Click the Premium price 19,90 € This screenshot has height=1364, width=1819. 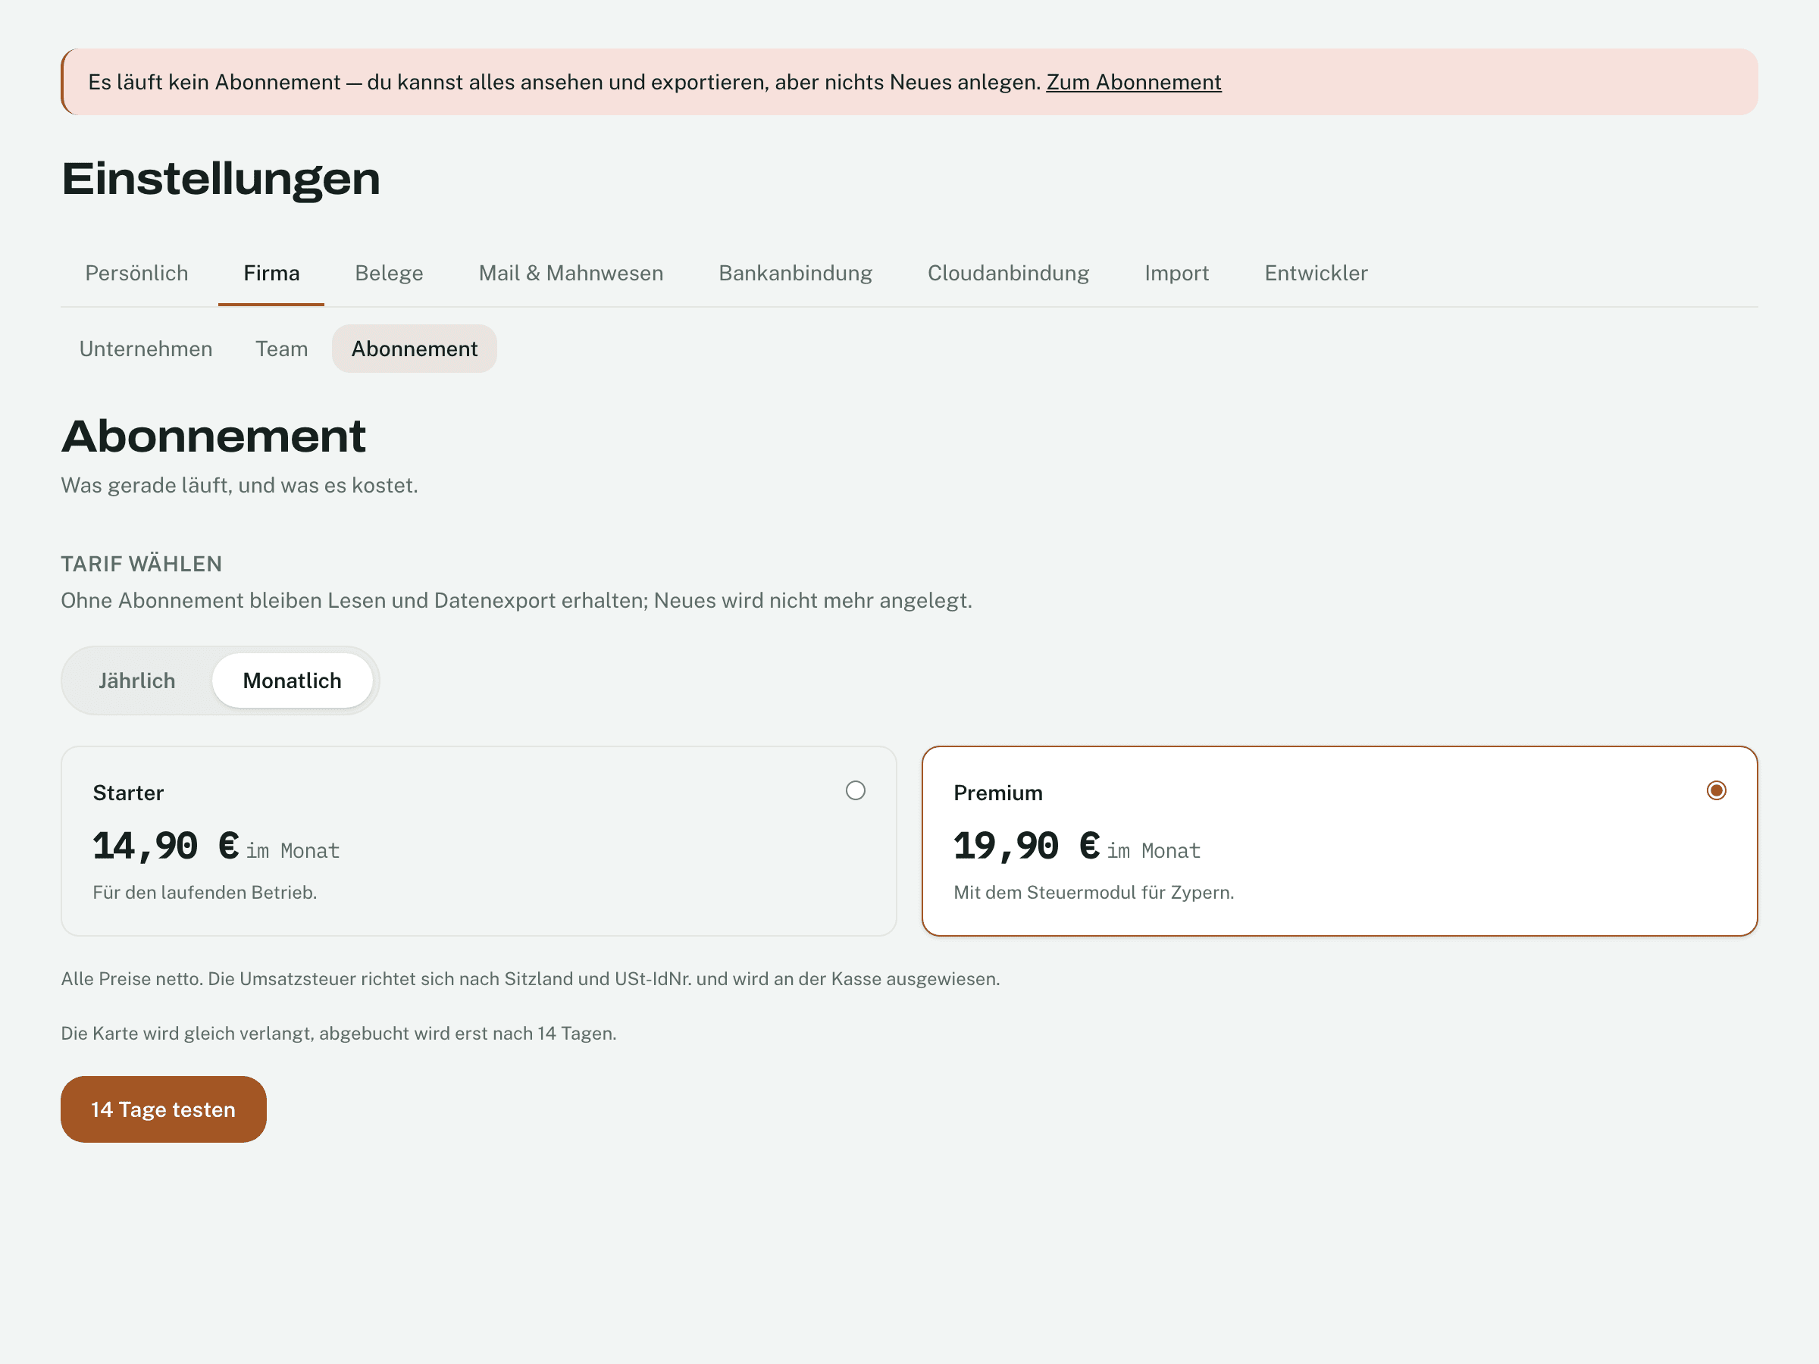[1027, 846]
